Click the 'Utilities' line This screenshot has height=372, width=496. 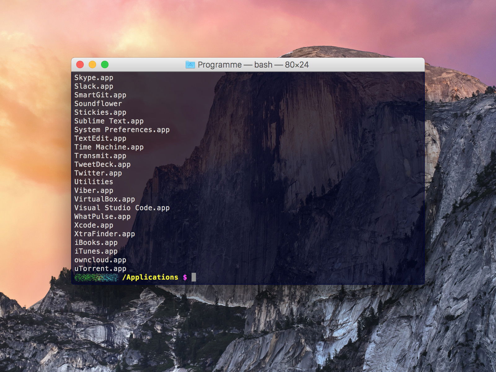click(94, 182)
